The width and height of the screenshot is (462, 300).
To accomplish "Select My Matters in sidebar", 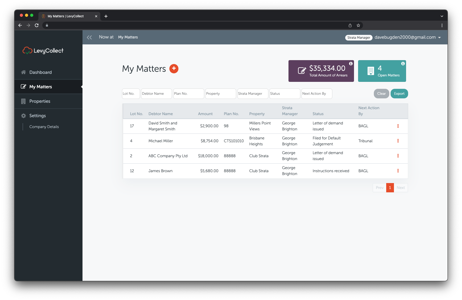I will [x=48, y=87].
